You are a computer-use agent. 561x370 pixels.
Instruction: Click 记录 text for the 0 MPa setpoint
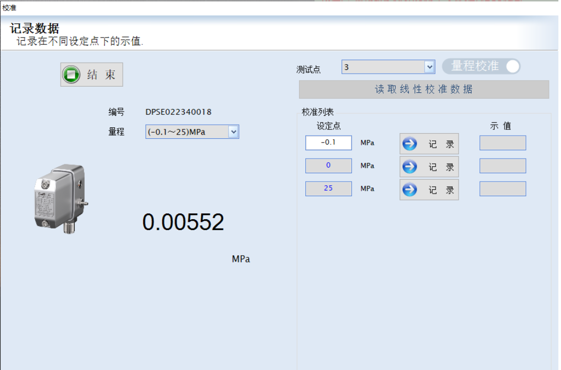(441, 167)
